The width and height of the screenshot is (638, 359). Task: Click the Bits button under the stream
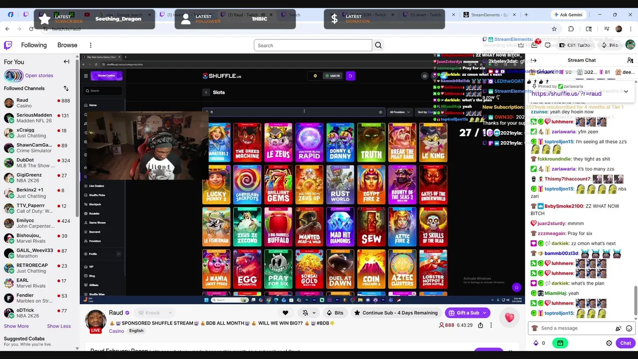(x=334, y=313)
